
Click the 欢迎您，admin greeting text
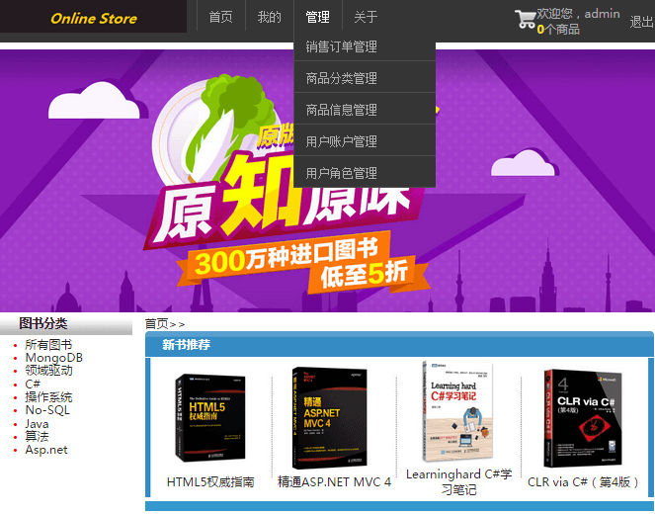pos(578,14)
